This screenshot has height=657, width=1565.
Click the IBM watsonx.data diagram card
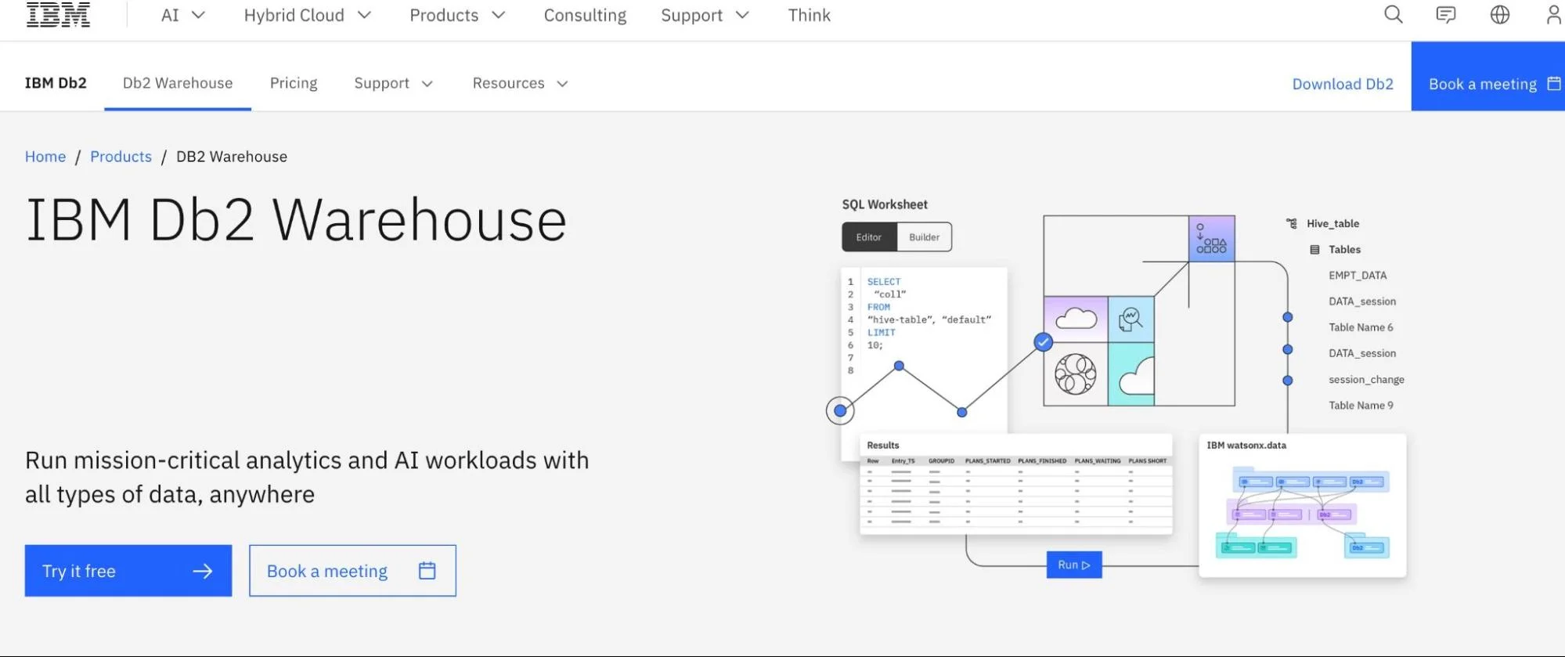(1303, 506)
